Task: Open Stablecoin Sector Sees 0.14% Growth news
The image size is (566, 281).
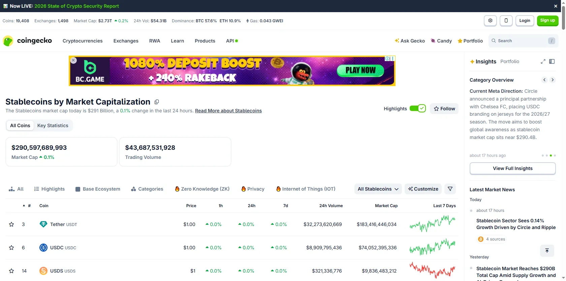Action: click(516, 224)
